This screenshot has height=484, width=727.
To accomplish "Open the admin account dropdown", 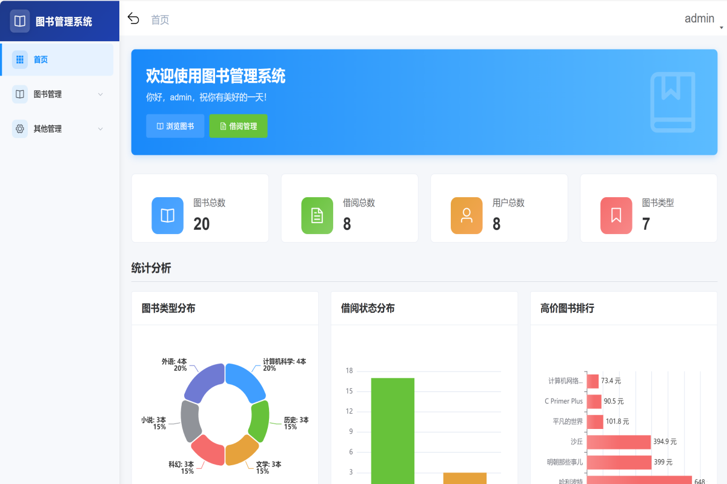I will point(700,19).
